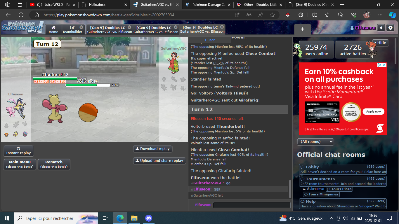Open the Edge Favorites list icon

click(327, 15)
